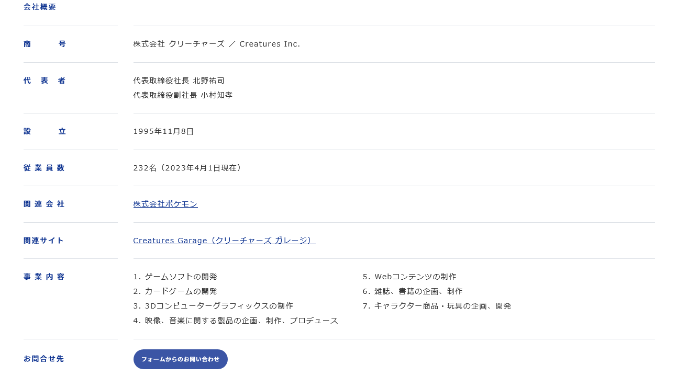Screen dimensions: 677x376
Task: Select the president name 北野祐司
Action: (209, 81)
